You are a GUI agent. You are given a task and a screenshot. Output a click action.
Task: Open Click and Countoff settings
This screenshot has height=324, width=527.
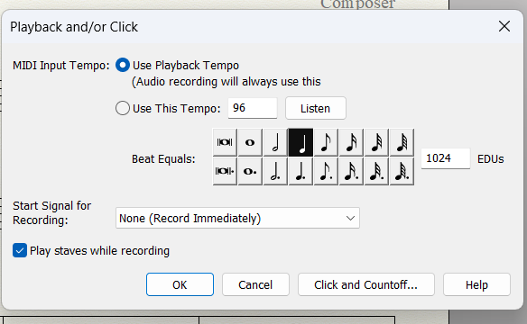366,284
